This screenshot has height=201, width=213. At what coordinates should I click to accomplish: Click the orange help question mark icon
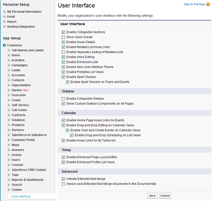pos(208,4)
